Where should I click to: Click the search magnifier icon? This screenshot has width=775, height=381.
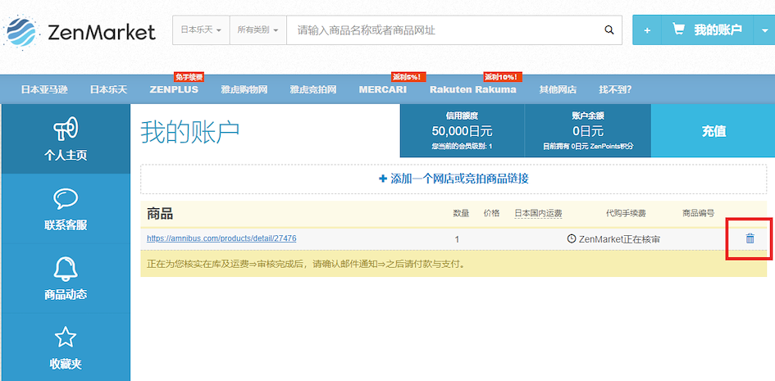[x=609, y=30]
